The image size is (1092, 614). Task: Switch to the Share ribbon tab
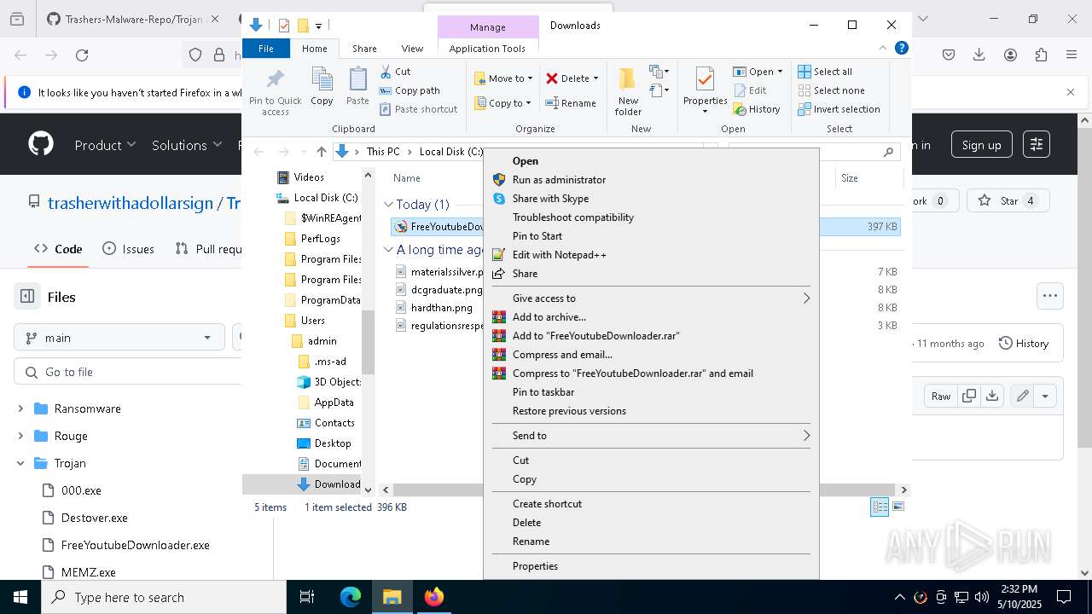coord(364,49)
